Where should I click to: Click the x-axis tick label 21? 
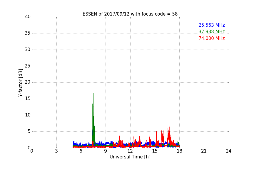204,151
